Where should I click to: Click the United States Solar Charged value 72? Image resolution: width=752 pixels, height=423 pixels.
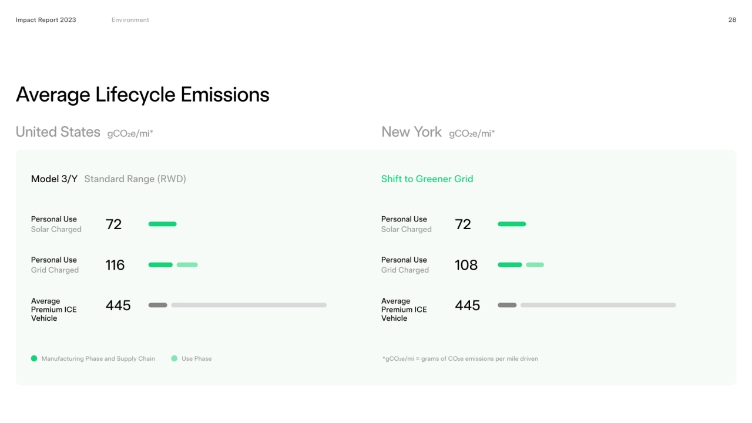point(113,224)
